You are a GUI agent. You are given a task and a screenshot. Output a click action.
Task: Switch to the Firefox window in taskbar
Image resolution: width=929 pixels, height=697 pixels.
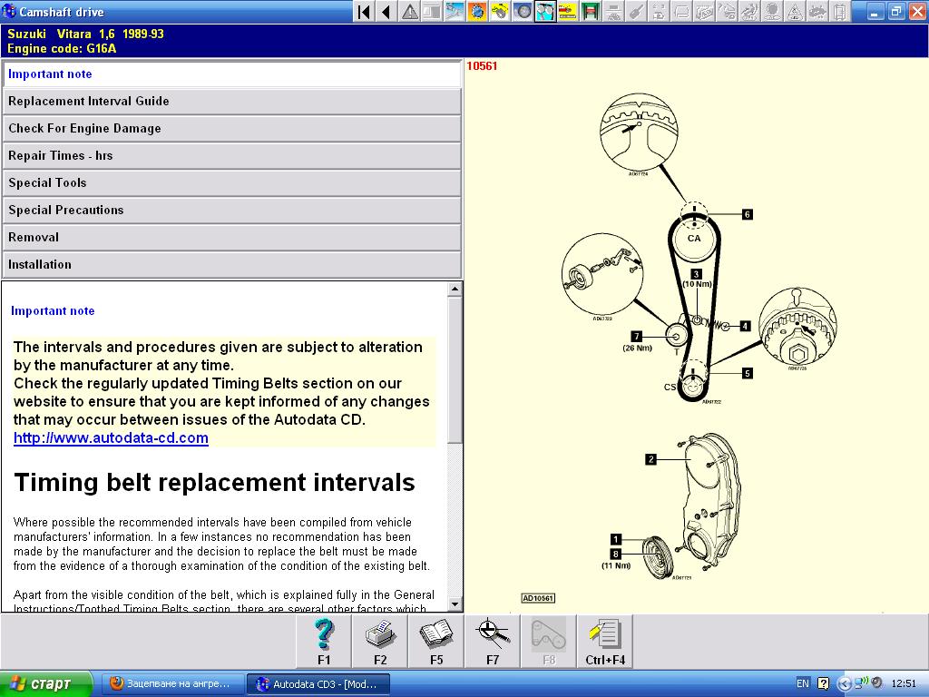(x=171, y=683)
